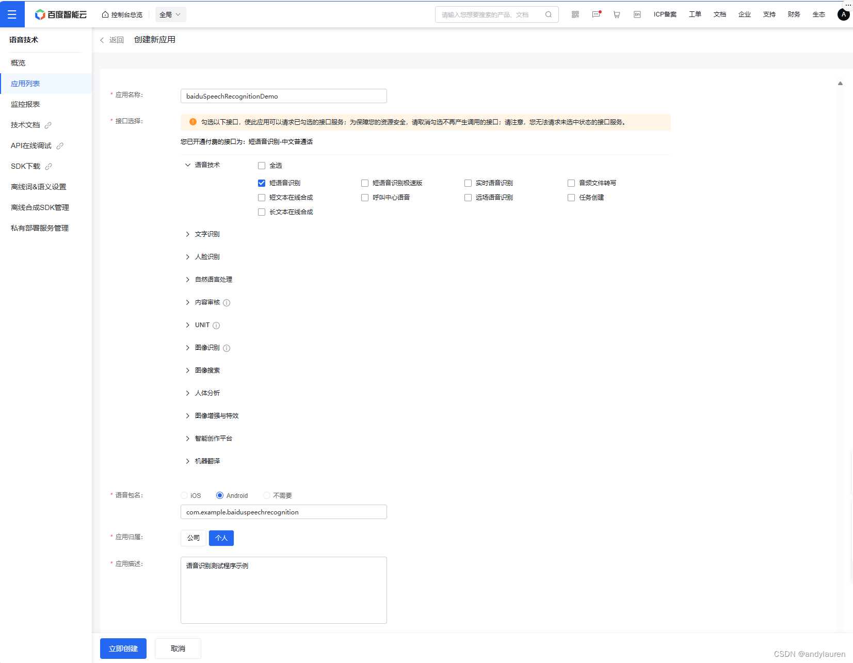853x663 pixels.
Task: Click the Android package name input field
Action: [284, 512]
